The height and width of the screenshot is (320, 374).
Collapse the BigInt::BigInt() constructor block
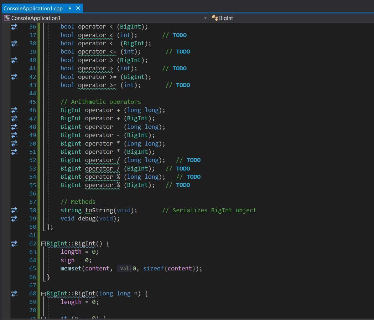pyautogui.click(x=43, y=244)
